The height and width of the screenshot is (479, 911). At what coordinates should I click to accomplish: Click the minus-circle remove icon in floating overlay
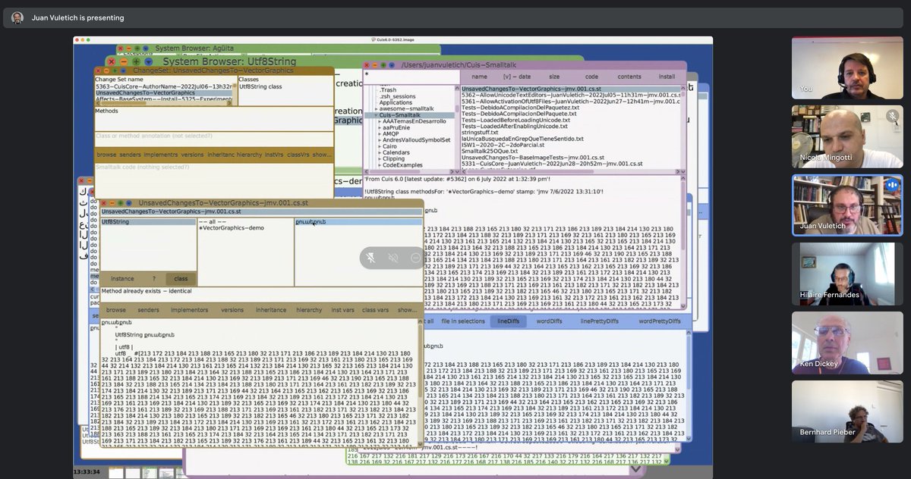click(415, 258)
